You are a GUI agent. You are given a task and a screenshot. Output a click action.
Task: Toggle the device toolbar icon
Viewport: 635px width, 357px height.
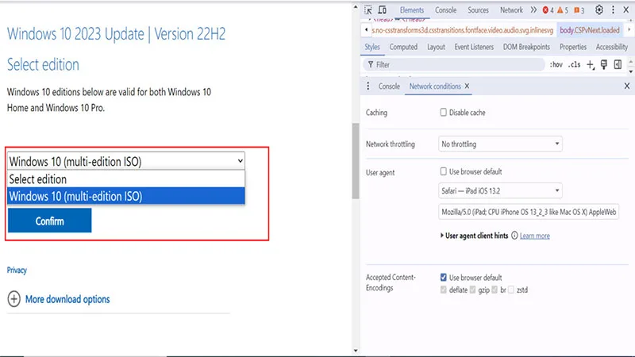tap(382, 10)
